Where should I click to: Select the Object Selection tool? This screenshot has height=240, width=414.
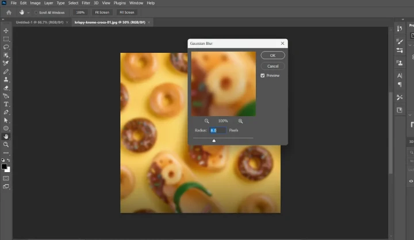click(6, 55)
